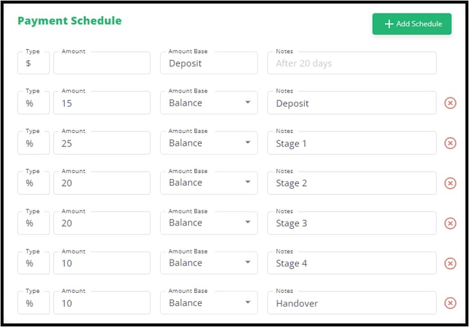Open Amount Base dropdown for Deposit notes row

click(209, 103)
